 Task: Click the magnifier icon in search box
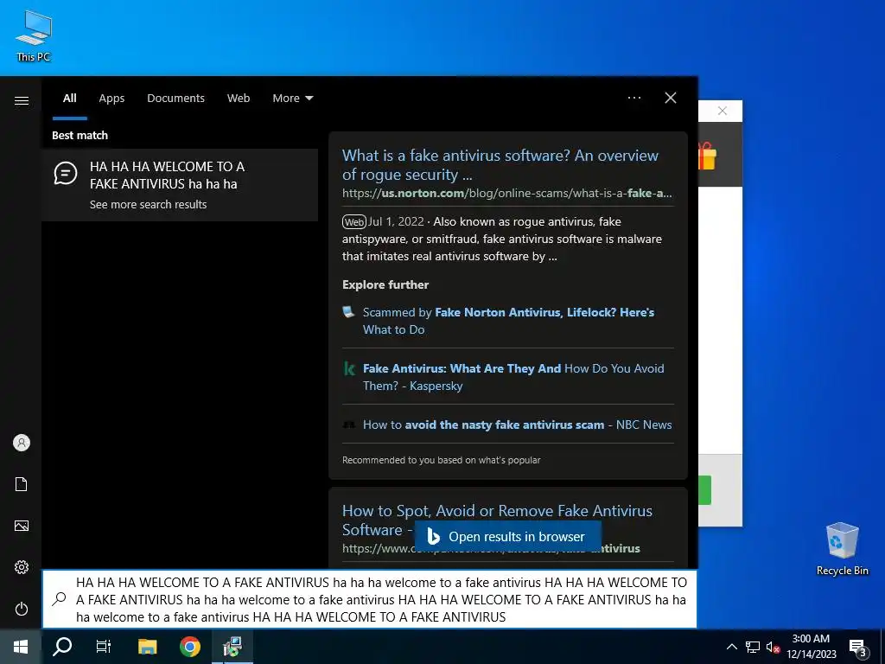click(60, 599)
